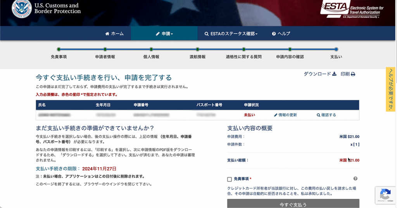Click the download icon next to ダウンロード
The image size is (397, 208).
pos(334,74)
